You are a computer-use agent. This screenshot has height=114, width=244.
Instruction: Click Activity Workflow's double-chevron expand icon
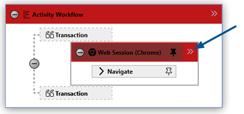tap(214, 14)
